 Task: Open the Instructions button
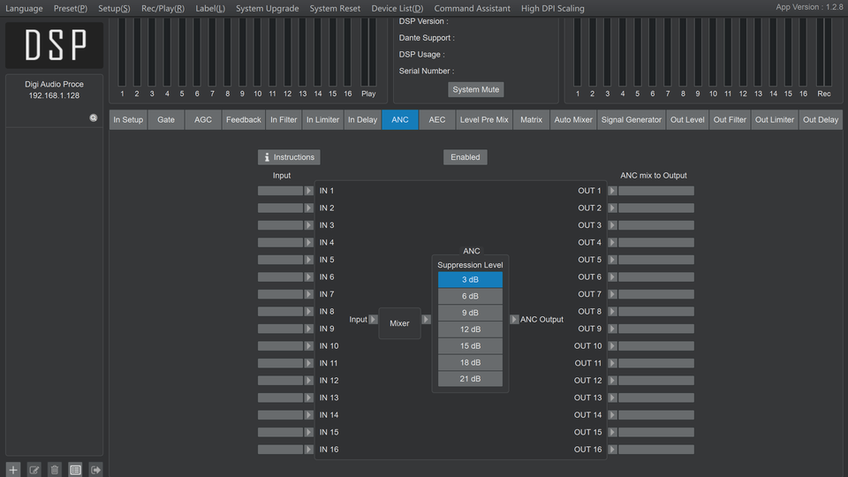pyautogui.click(x=289, y=157)
